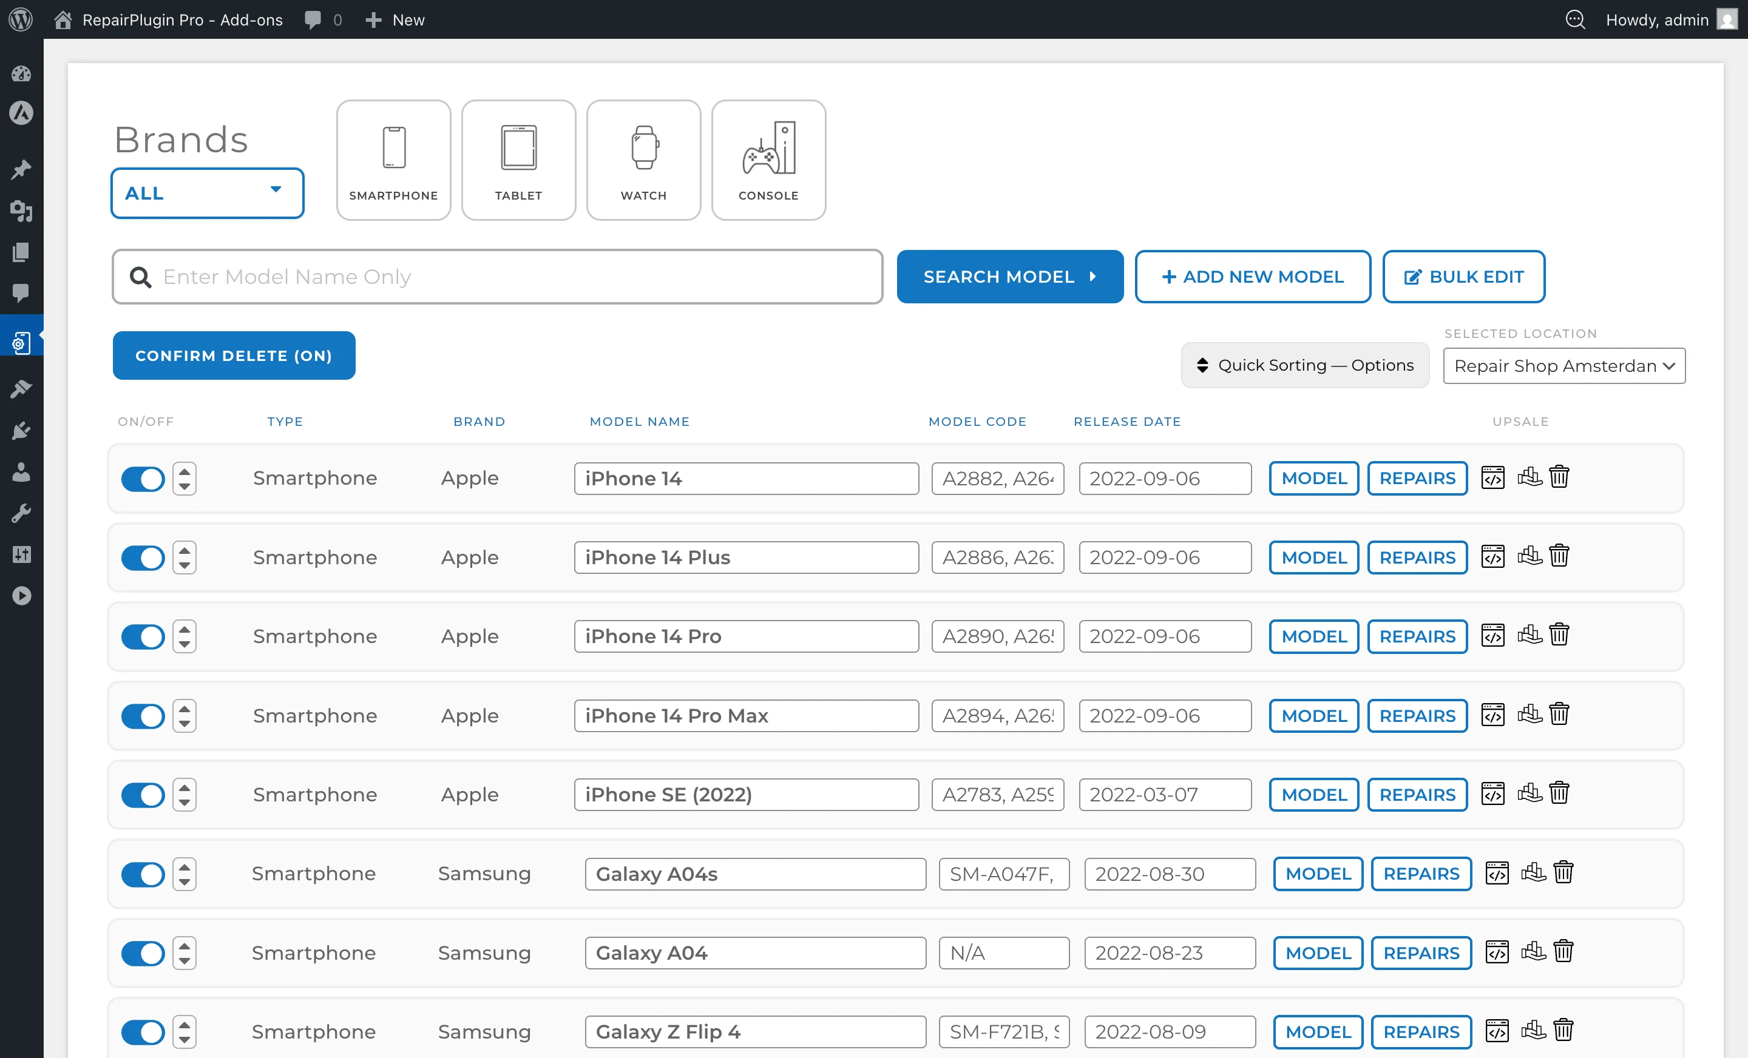
Task: Open the Comments panel icon
Action: pyautogui.click(x=21, y=294)
